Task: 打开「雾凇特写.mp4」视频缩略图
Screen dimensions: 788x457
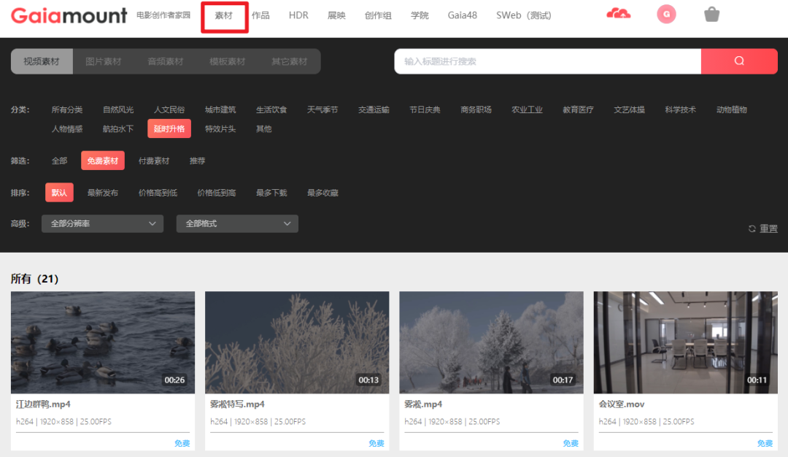Action: (296, 342)
